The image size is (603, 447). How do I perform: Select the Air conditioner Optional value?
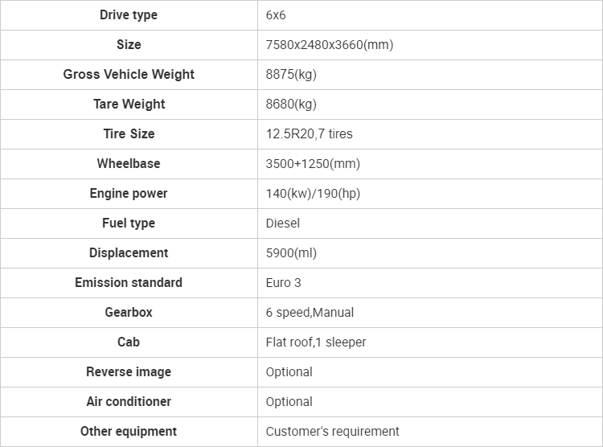[289, 402]
